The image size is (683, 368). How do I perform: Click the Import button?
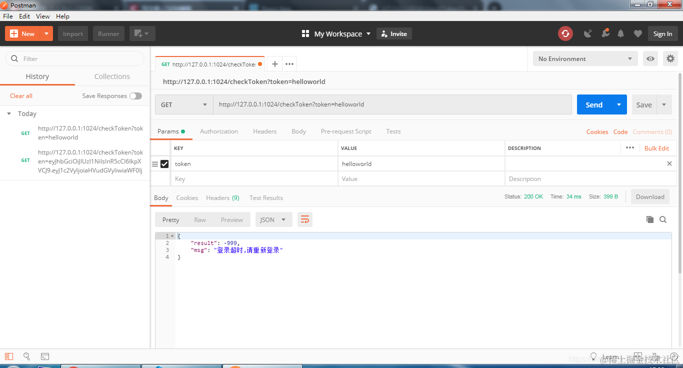73,33
